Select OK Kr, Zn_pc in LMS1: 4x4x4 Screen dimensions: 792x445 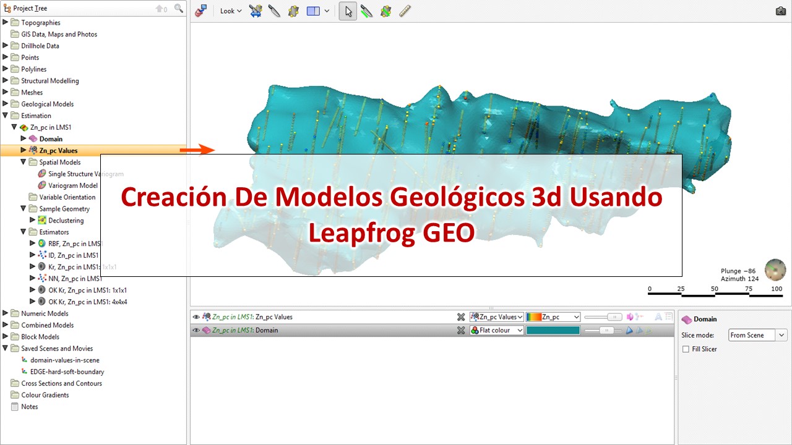[87, 302]
